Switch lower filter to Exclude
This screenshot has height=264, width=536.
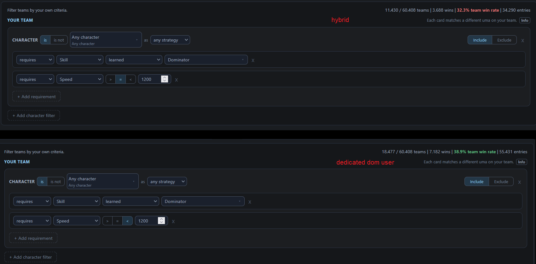coord(501,182)
